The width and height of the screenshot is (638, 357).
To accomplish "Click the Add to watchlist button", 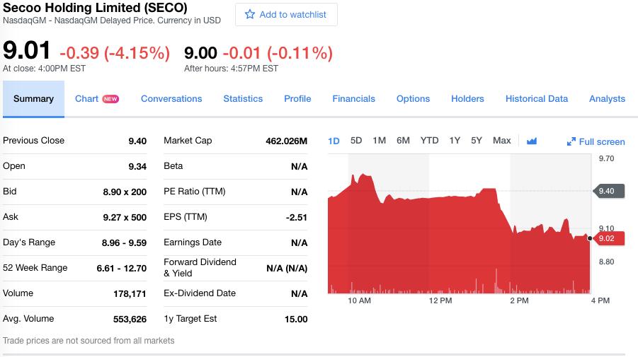I will tap(286, 15).
